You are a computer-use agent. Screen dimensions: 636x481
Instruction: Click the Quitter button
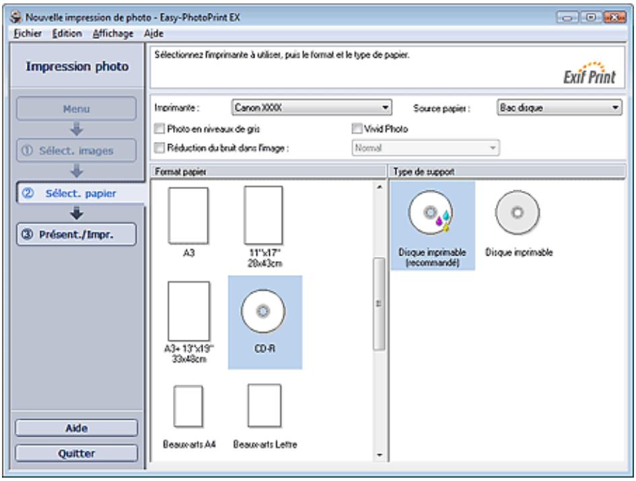[76, 453]
